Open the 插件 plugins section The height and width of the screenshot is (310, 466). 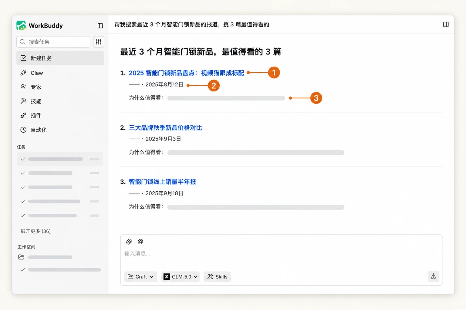pyautogui.click(x=60, y=115)
